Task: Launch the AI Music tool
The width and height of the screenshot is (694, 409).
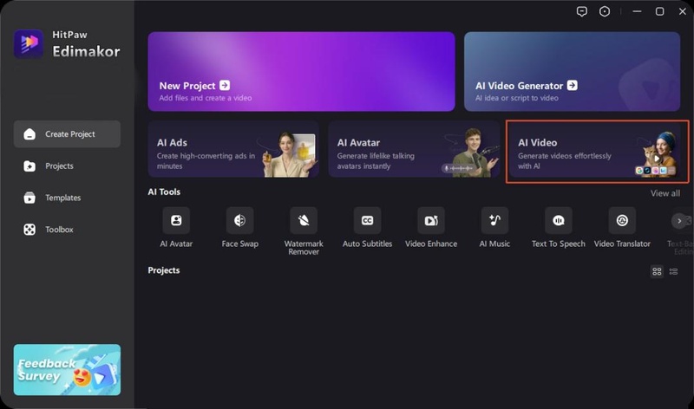Action: [494, 220]
